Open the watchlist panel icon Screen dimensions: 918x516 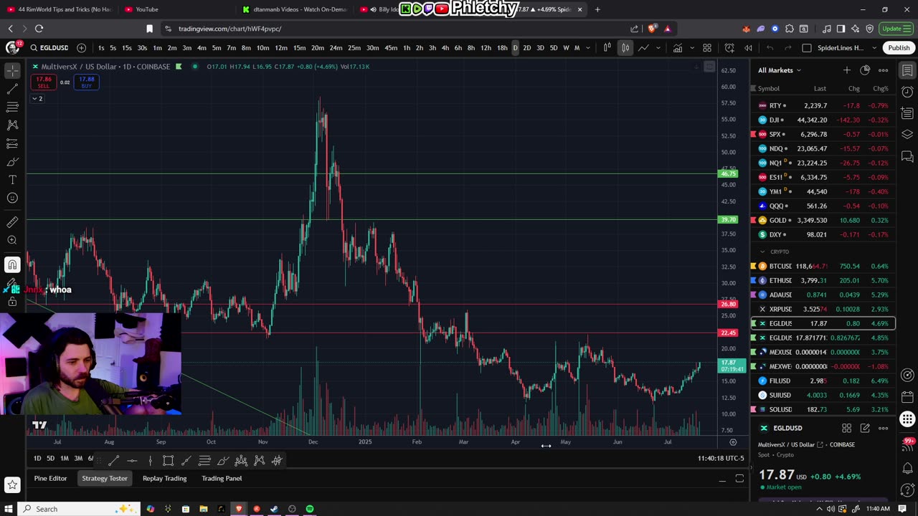point(907,70)
